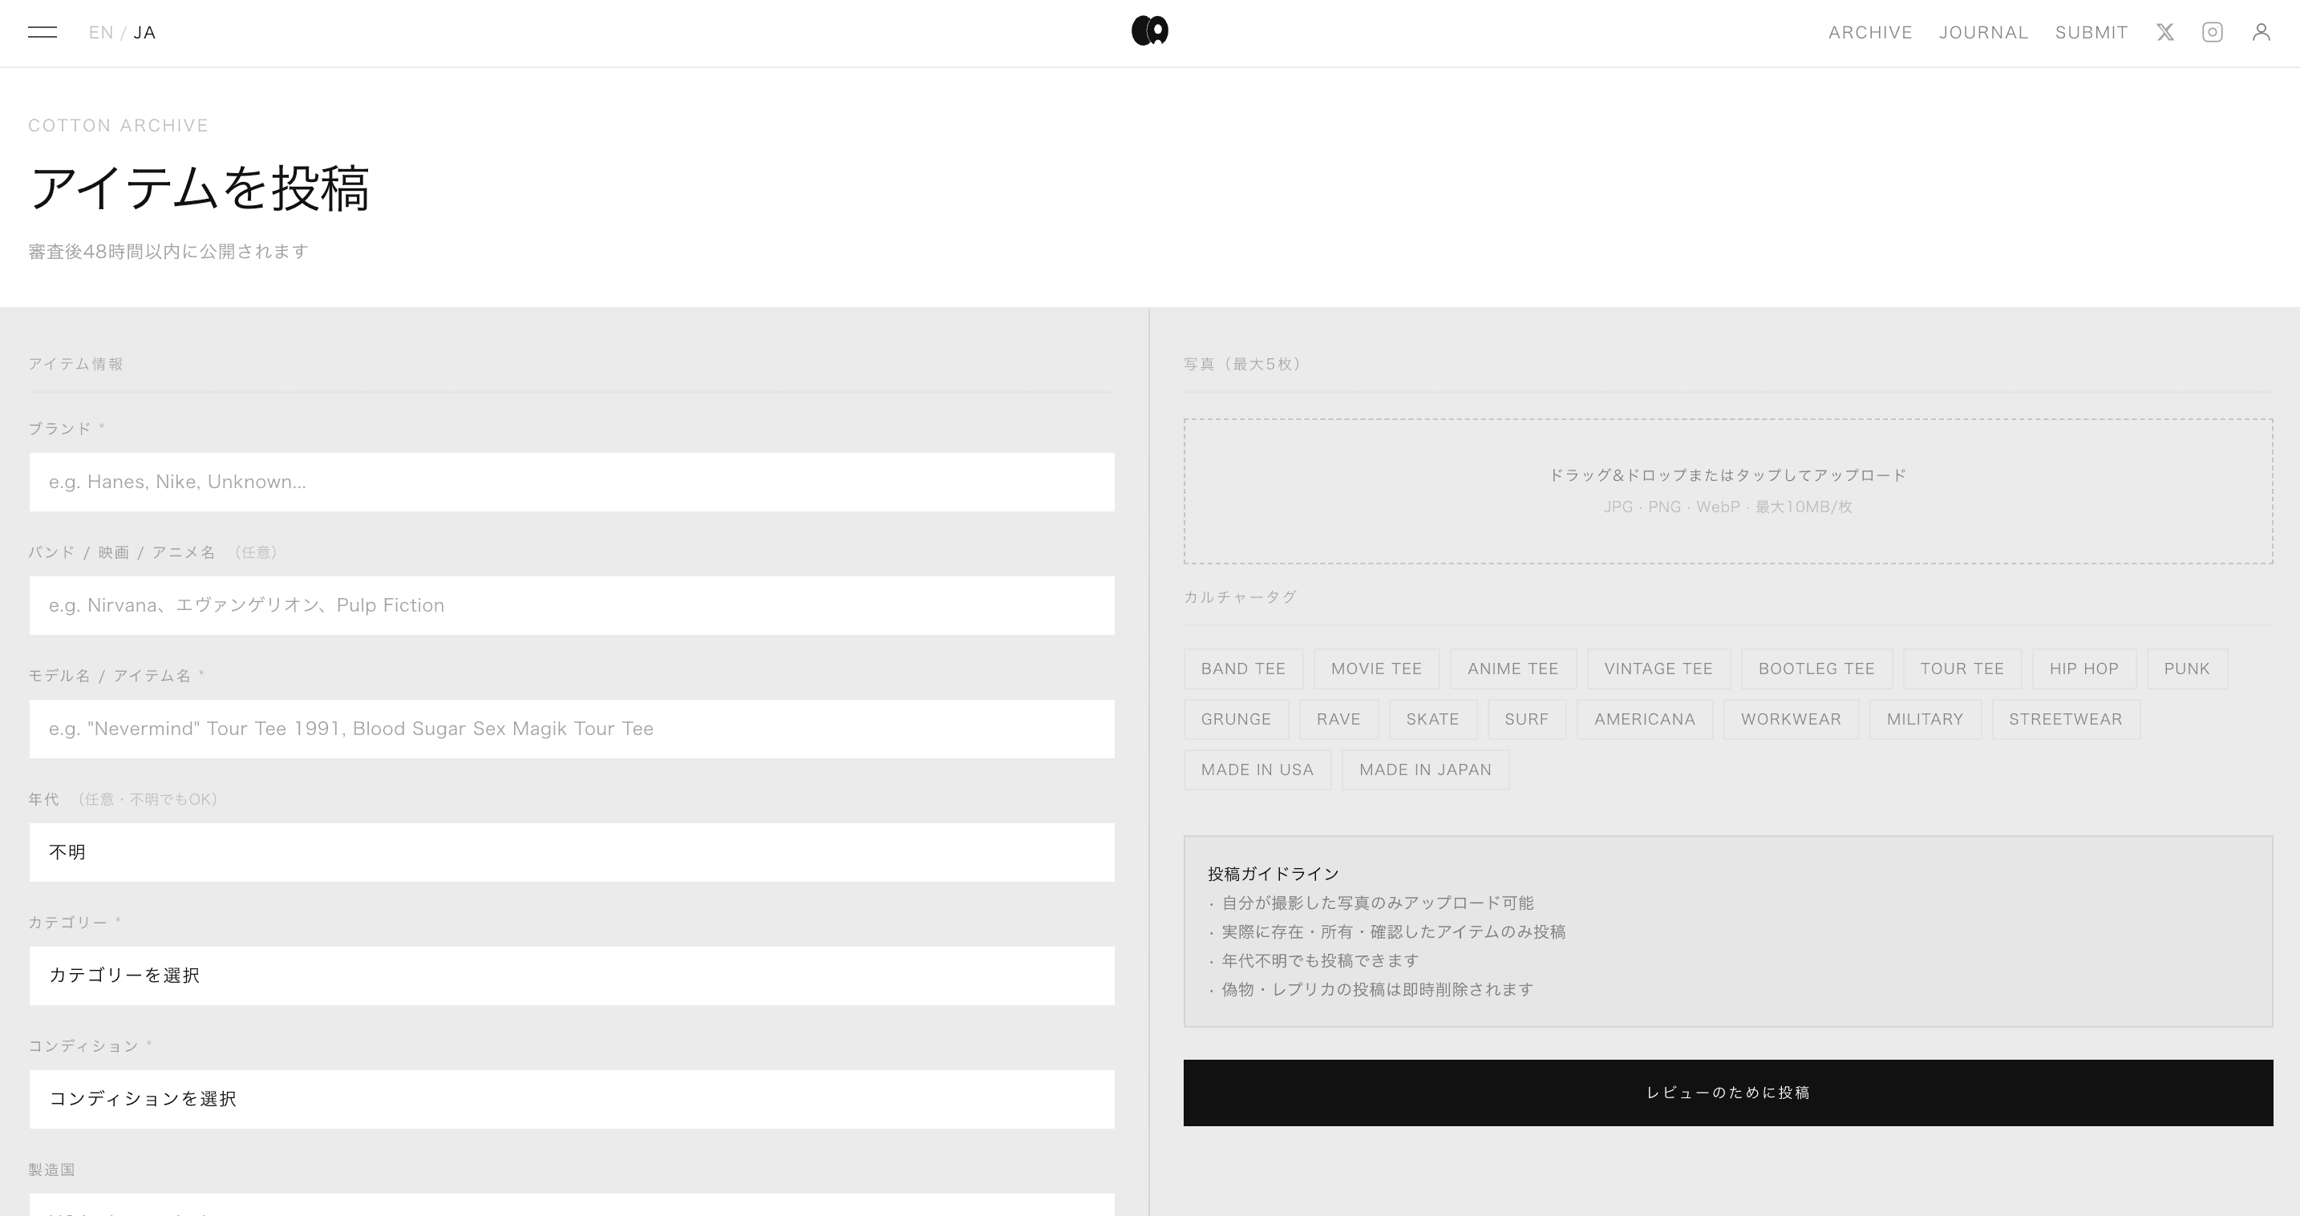Switch to the ARCHIVE page
The width and height of the screenshot is (2300, 1216).
tap(1870, 32)
